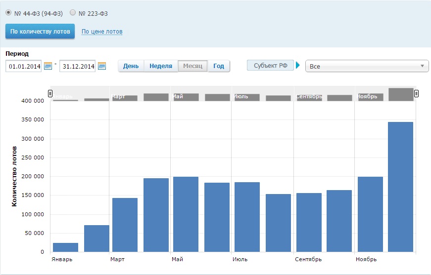The width and height of the screenshot is (431, 275).
Task: Open the По цене лотов link
Action: coord(102,32)
